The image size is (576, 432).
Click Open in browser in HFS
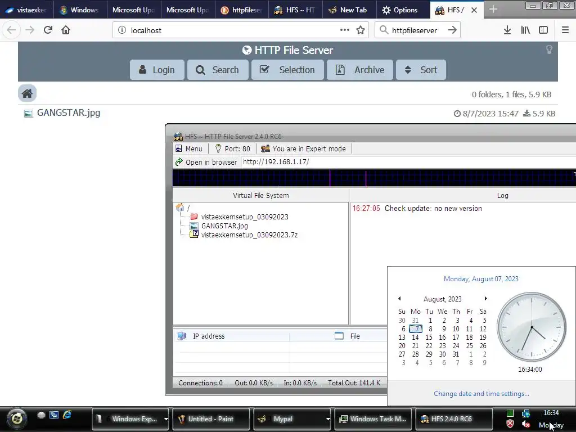[206, 162]
